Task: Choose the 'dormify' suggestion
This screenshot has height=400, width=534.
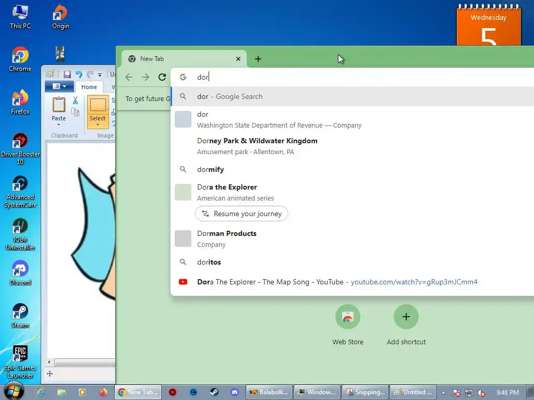Action: (353, 169)
